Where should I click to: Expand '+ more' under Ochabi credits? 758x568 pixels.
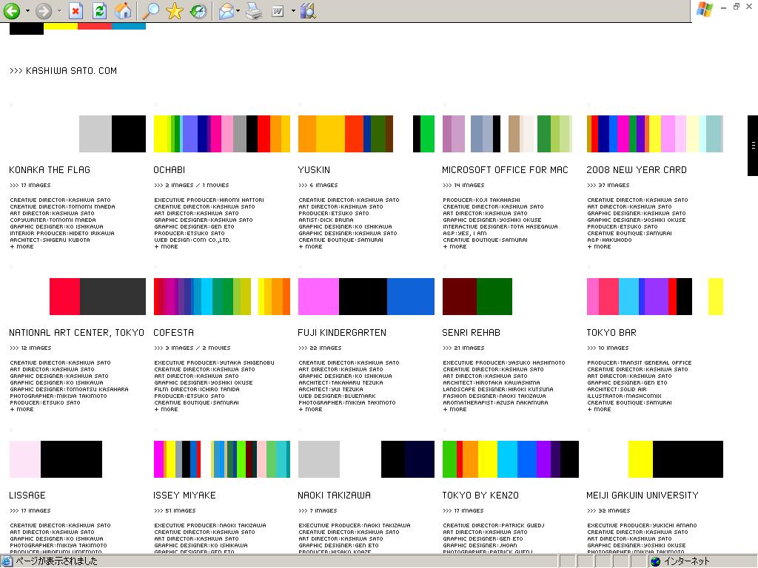pyautogui.click(x=166, y=247)
